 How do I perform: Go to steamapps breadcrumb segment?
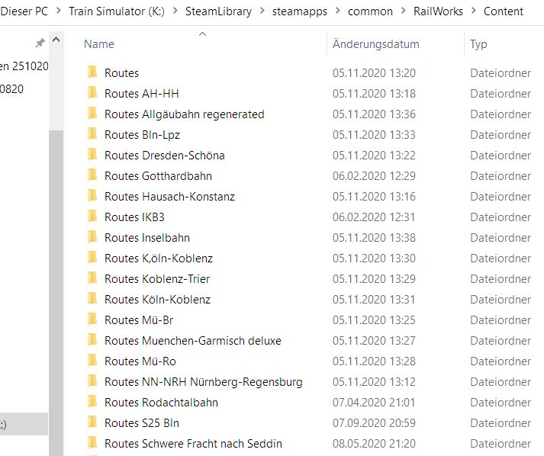[300, 11]
